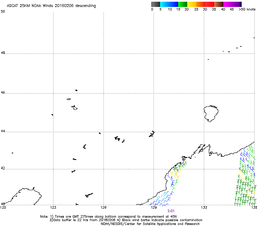Click the purple 2:01 pass time label
This screenshot has width=257, height=226.
[171, 211]
